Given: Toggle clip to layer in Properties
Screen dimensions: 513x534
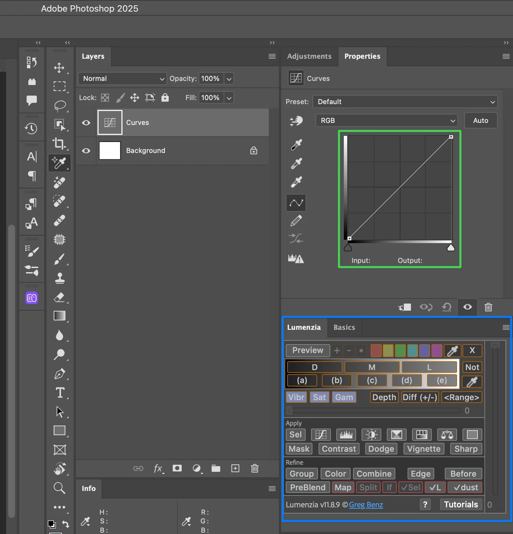Looking at the screenshot, I should pyautogui.click(x=405, y=307).
